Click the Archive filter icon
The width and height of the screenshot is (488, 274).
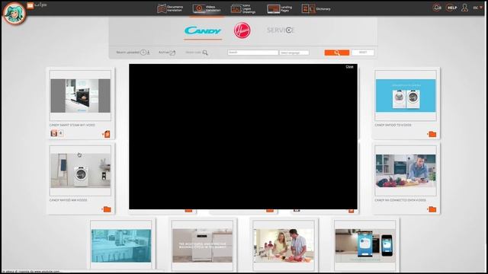coord(172,53)
